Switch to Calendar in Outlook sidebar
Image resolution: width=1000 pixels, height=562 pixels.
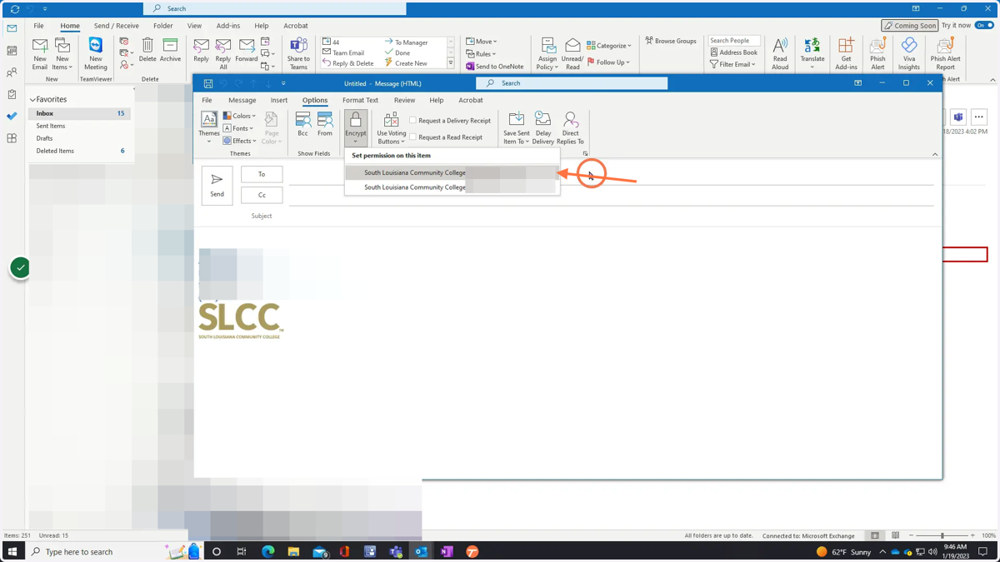coord(12,51)
